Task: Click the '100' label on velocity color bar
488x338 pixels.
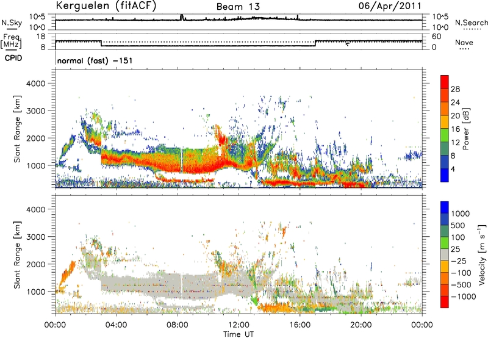Action: point(458,237)
